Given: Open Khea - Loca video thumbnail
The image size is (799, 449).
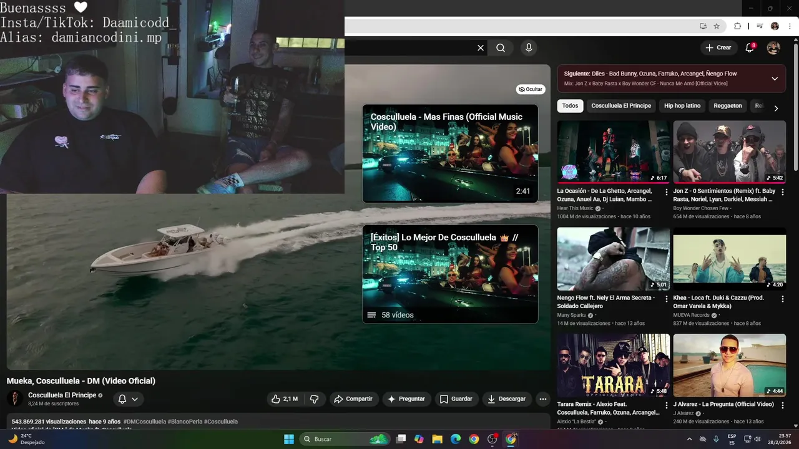Looking at the screenshot, I should coord(730,259).
